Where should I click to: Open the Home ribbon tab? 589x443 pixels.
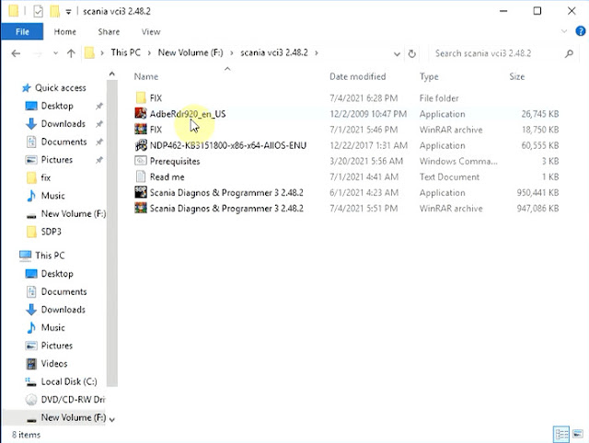pyautogui.click(x=64, y=32)
